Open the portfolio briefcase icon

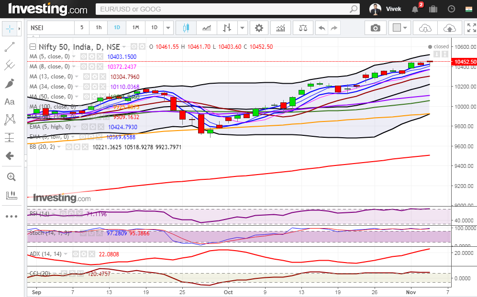click(x=433, y=9)
